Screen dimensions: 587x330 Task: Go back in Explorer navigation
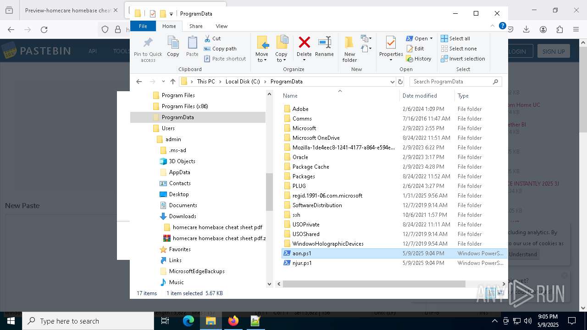pos(139,82)
